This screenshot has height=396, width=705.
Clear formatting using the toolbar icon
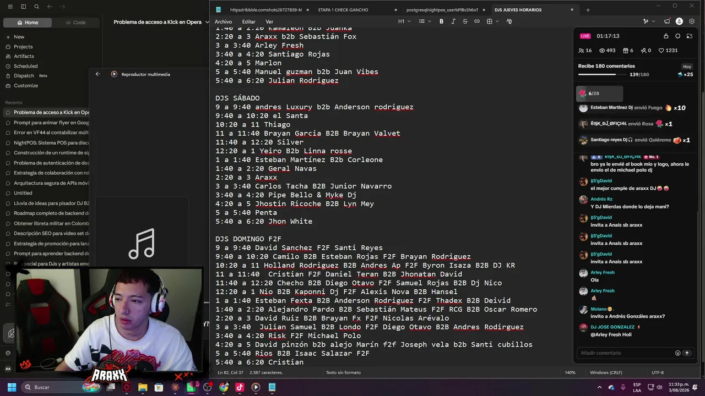pos(509,21)
